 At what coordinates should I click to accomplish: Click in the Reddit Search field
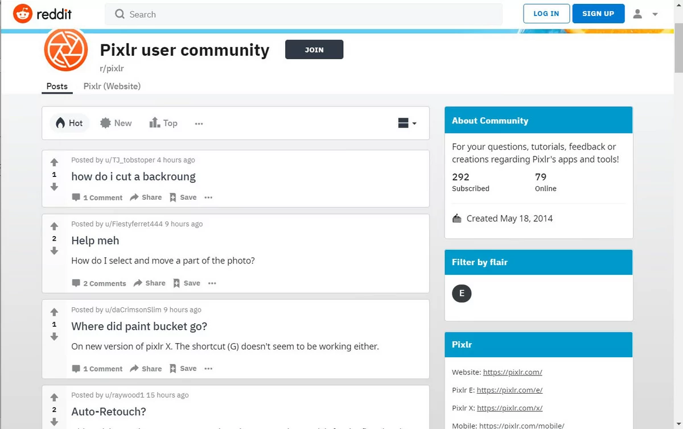click(x=303, y=14)
